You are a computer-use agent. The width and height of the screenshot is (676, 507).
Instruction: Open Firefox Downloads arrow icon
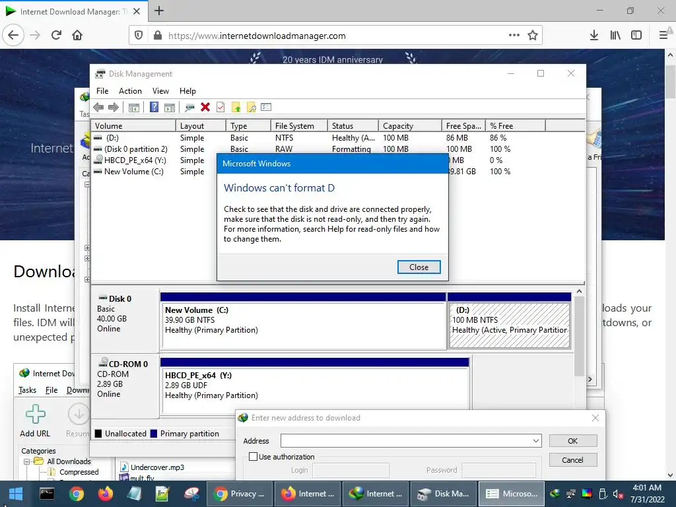[x=594, y=36]
